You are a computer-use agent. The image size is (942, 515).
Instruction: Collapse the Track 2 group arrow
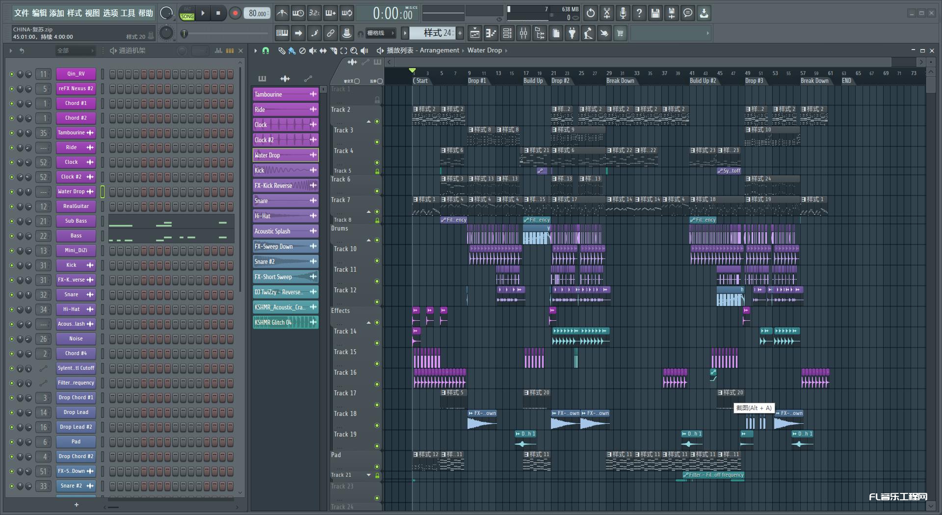pos(368,122)
